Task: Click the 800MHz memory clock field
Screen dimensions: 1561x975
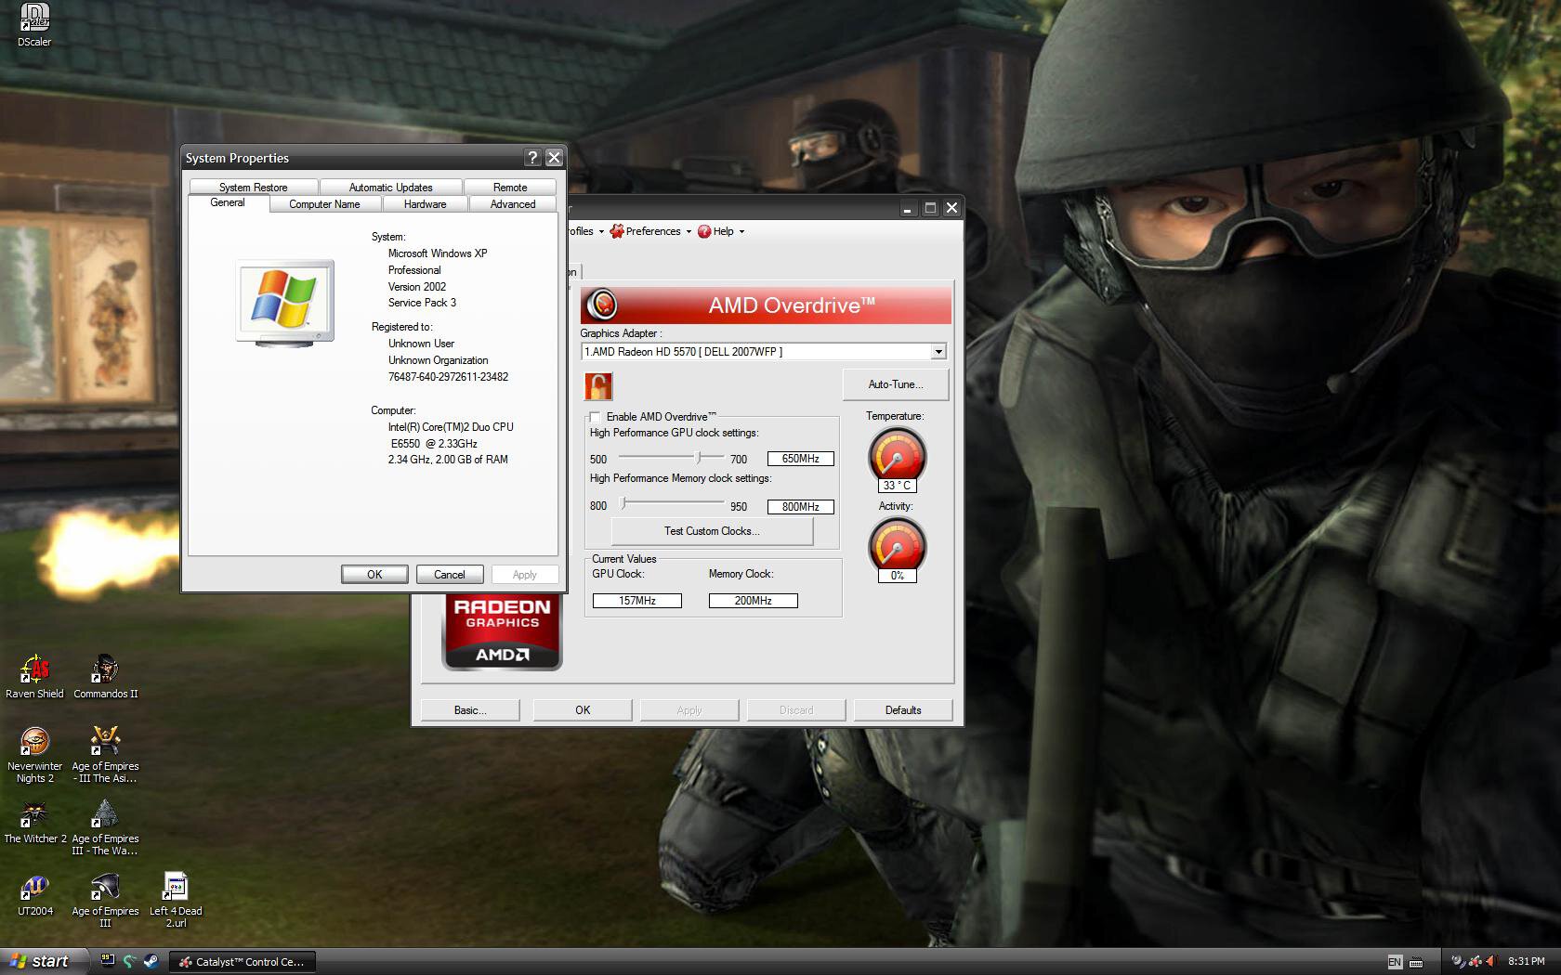Action: [x=801, y=507]
